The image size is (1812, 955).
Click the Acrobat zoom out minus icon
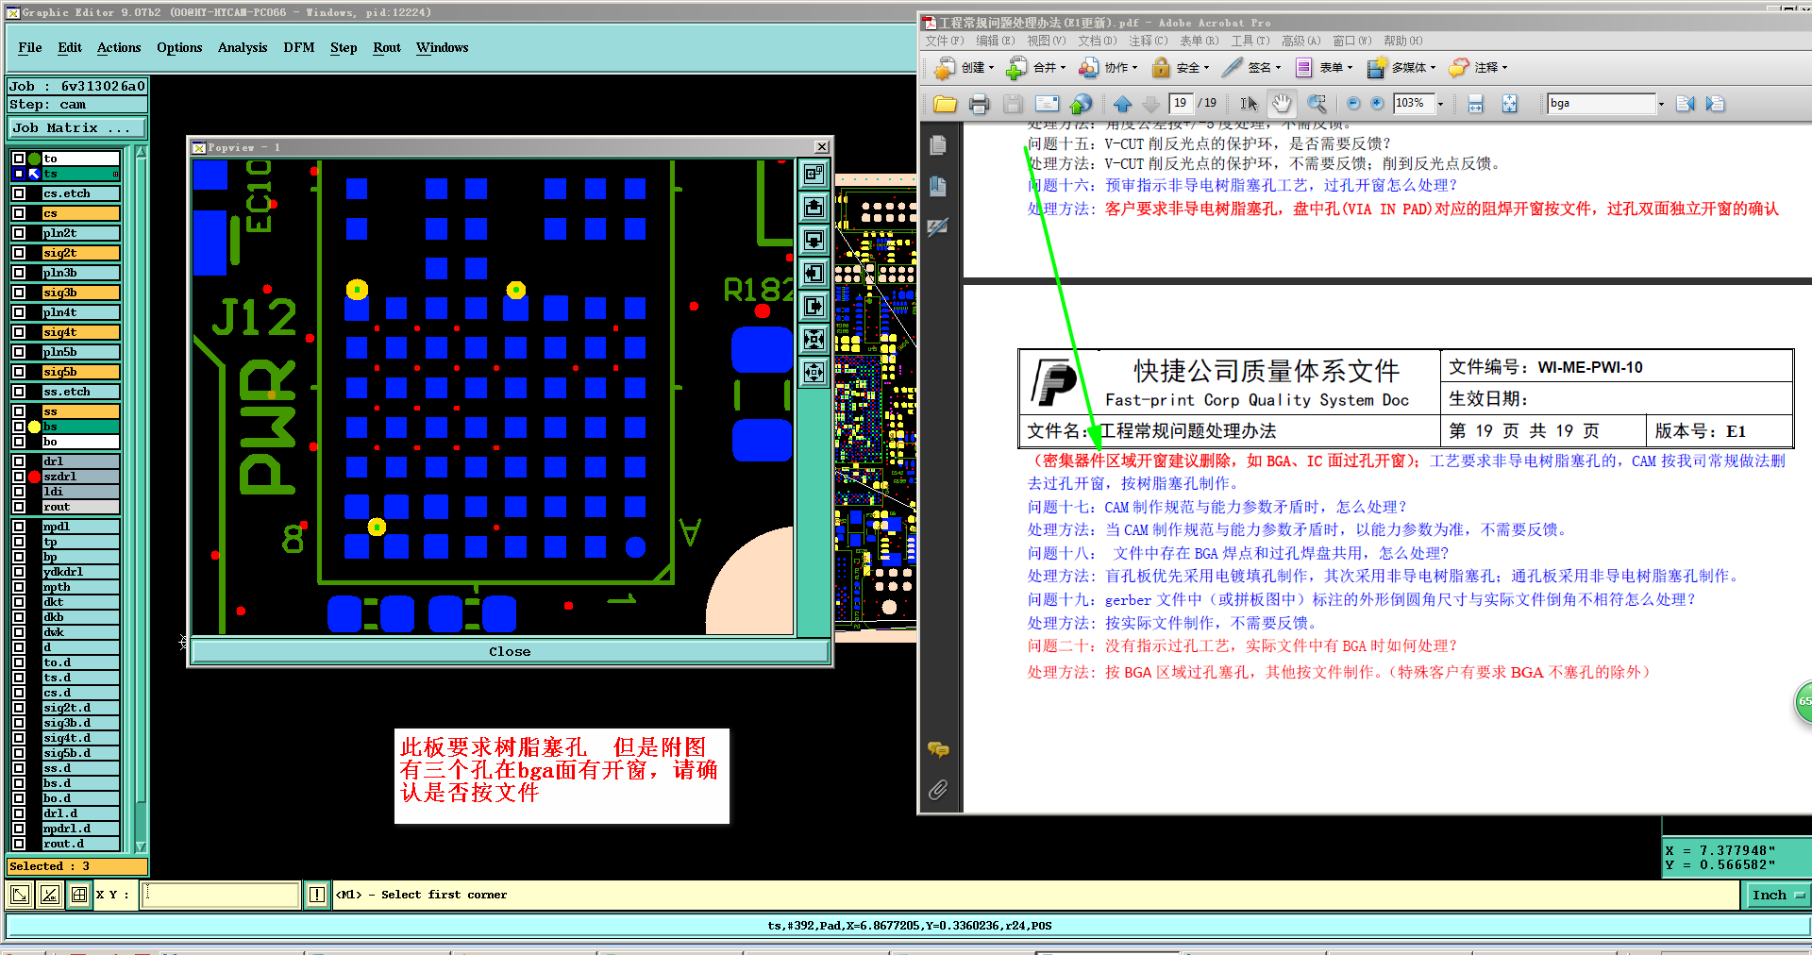pos(1353,104)
